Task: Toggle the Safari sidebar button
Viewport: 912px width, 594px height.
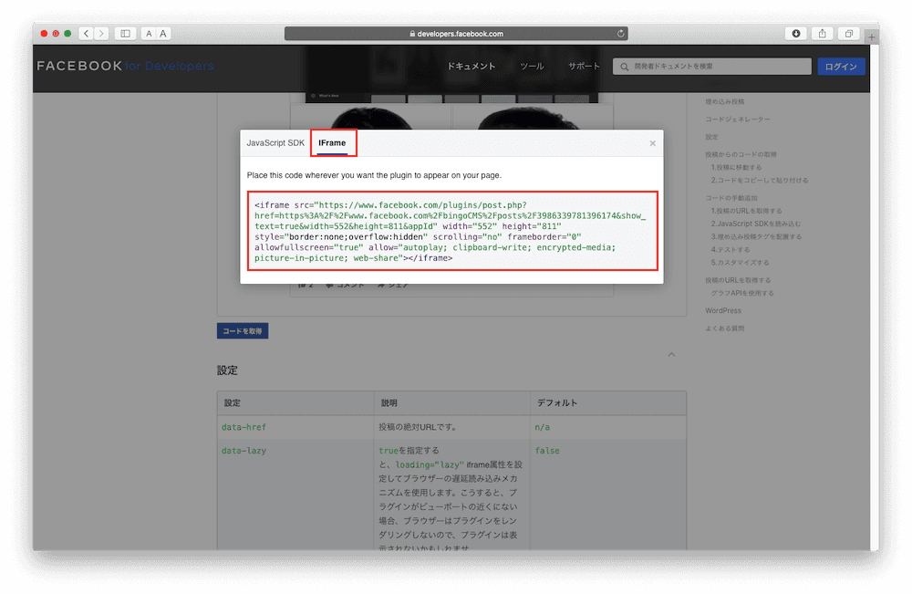Action: 125,34
